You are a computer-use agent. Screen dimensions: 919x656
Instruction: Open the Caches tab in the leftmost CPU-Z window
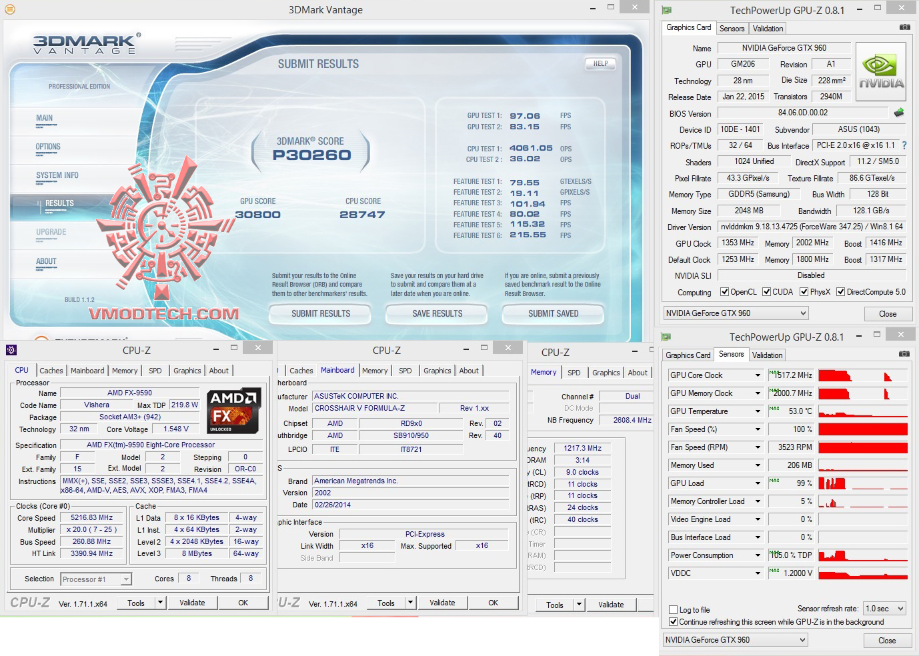click(x=51, y=371)
